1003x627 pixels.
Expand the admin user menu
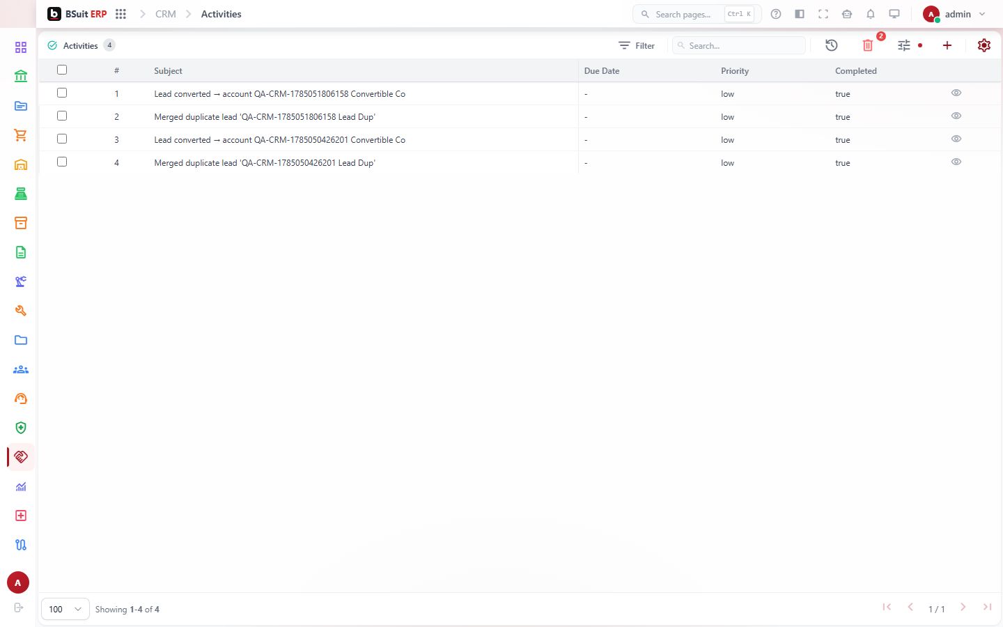coord(954,14)
